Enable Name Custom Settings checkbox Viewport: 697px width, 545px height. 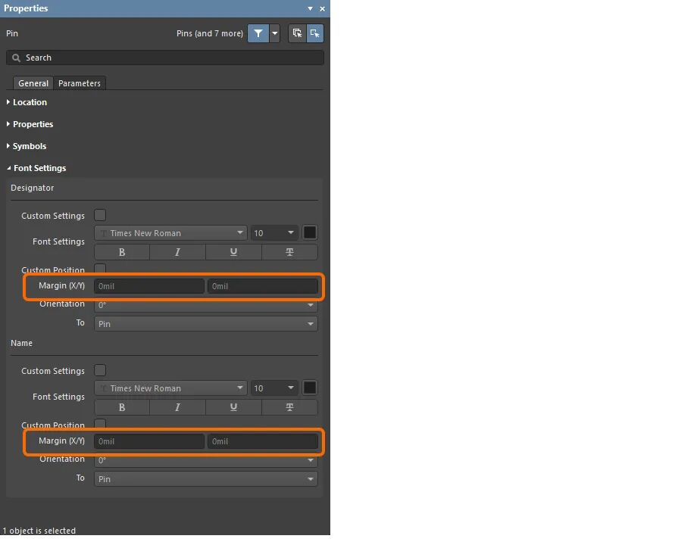(x=100, y=370)
